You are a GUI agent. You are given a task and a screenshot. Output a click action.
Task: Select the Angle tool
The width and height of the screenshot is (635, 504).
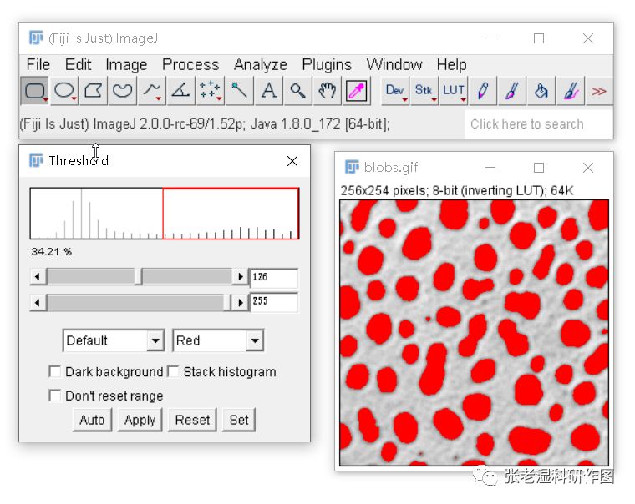[x=180, y=91]
